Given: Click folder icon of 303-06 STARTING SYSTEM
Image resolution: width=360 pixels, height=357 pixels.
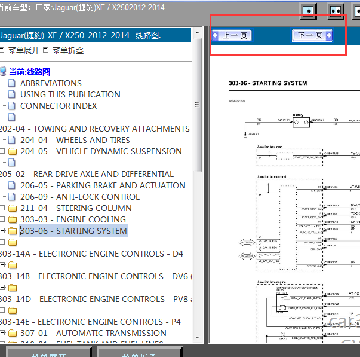Looking at the screenshot, I should (x=13, y=231).
